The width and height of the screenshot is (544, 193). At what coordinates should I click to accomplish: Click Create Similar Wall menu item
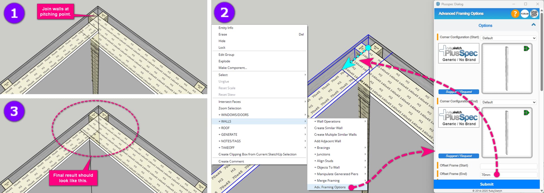click(328, 128)
